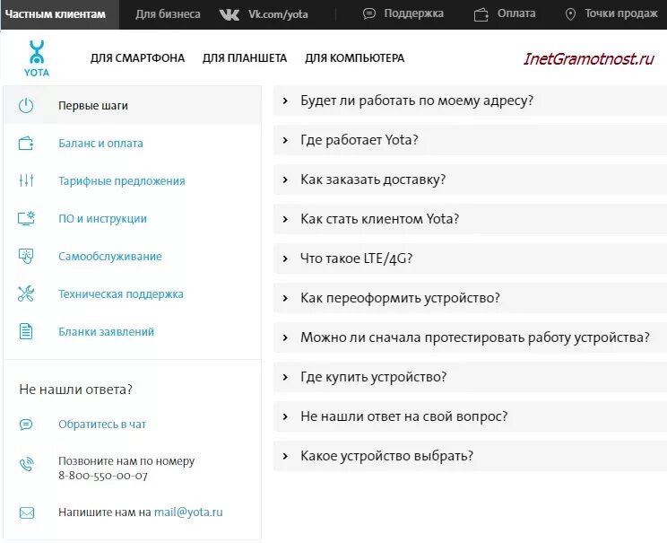Open the Поддержка link in top bar
Image resolution: width=667 pixels, height=543 pixels.
413,13
